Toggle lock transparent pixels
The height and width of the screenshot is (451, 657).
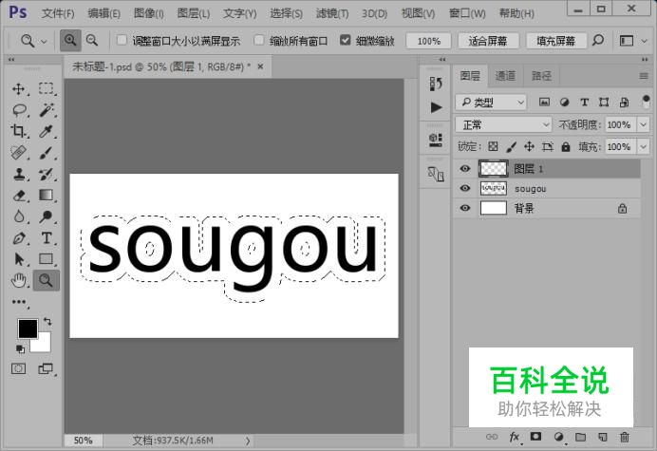click(x=493, y=146)
